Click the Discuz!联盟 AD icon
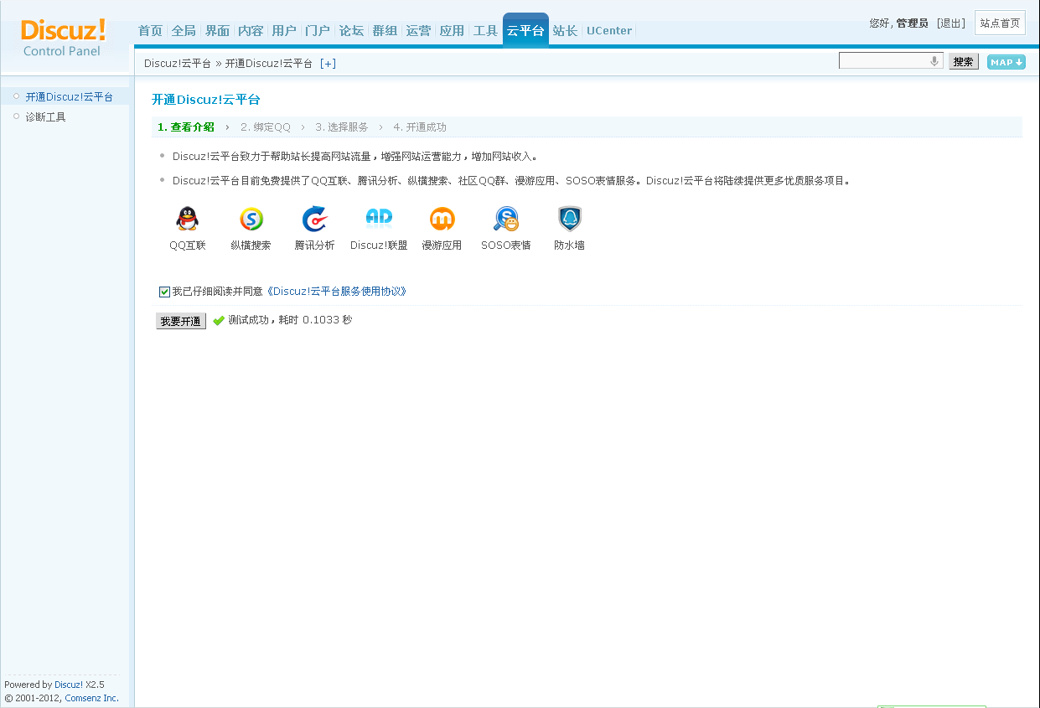Viewport: 1040px width, 708px height. point(379,219)
